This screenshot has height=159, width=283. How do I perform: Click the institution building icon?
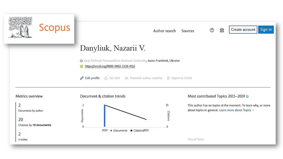(x=222, y=30)
